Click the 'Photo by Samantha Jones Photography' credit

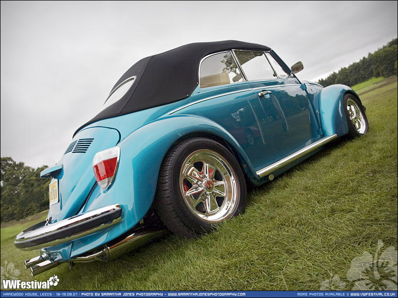point(122,294)
